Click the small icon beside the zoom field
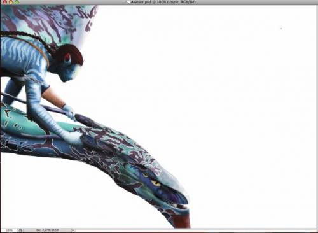Screen dimensions: 318x233 (x=20, y=230)
